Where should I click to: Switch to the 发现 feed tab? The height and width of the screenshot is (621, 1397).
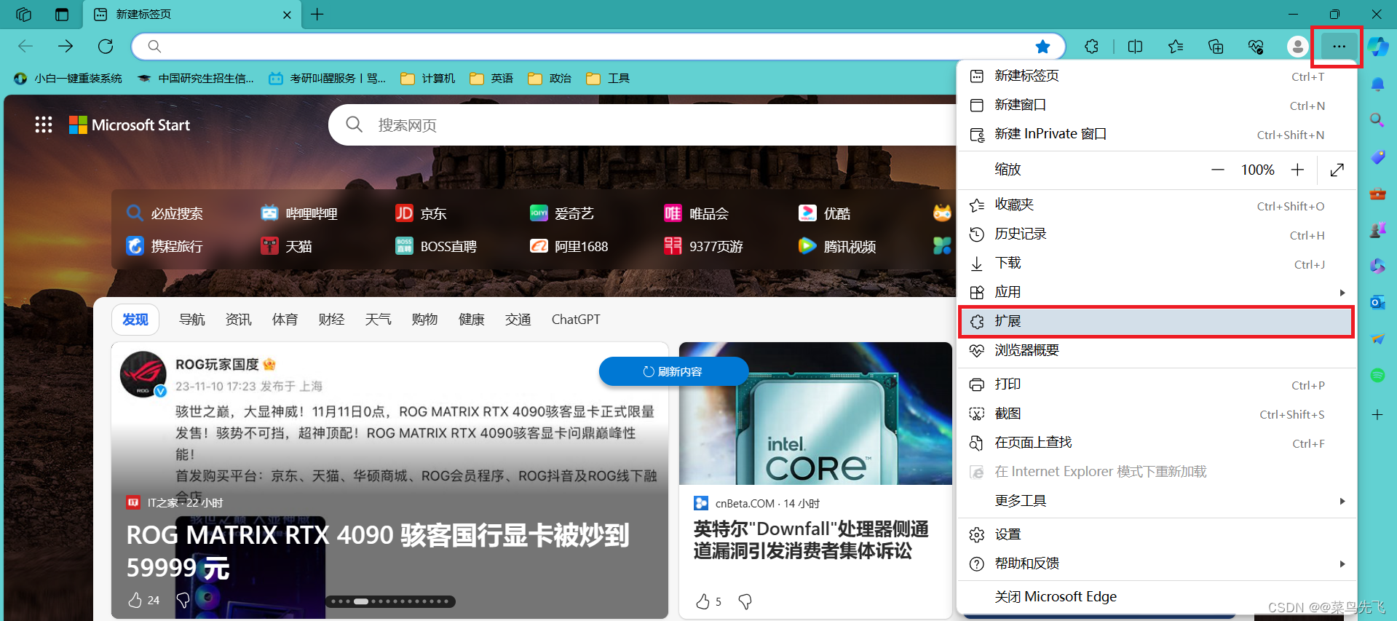coord(135,320)
